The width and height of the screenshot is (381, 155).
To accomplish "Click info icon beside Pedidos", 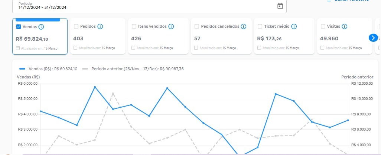I will click(x=100, y=27).
